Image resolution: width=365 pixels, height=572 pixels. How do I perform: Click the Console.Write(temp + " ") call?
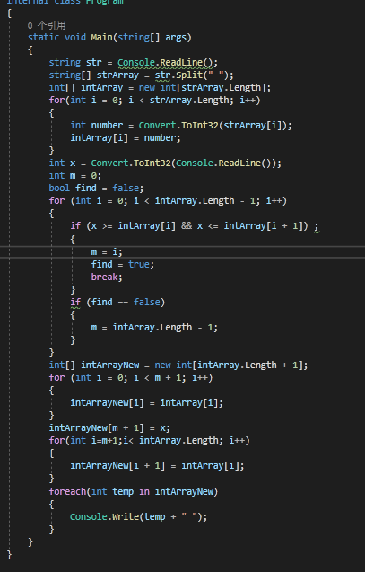coord(138,517)
